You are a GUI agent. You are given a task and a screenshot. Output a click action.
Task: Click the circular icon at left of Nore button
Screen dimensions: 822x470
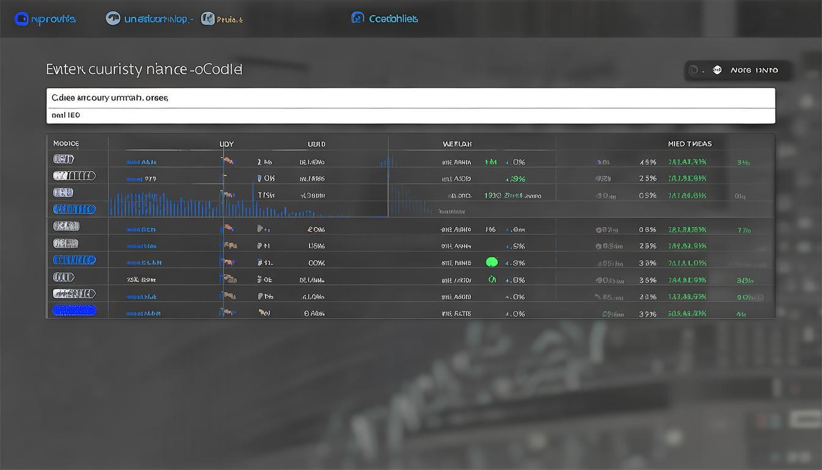pyautogui.click(x=694, y=70)
